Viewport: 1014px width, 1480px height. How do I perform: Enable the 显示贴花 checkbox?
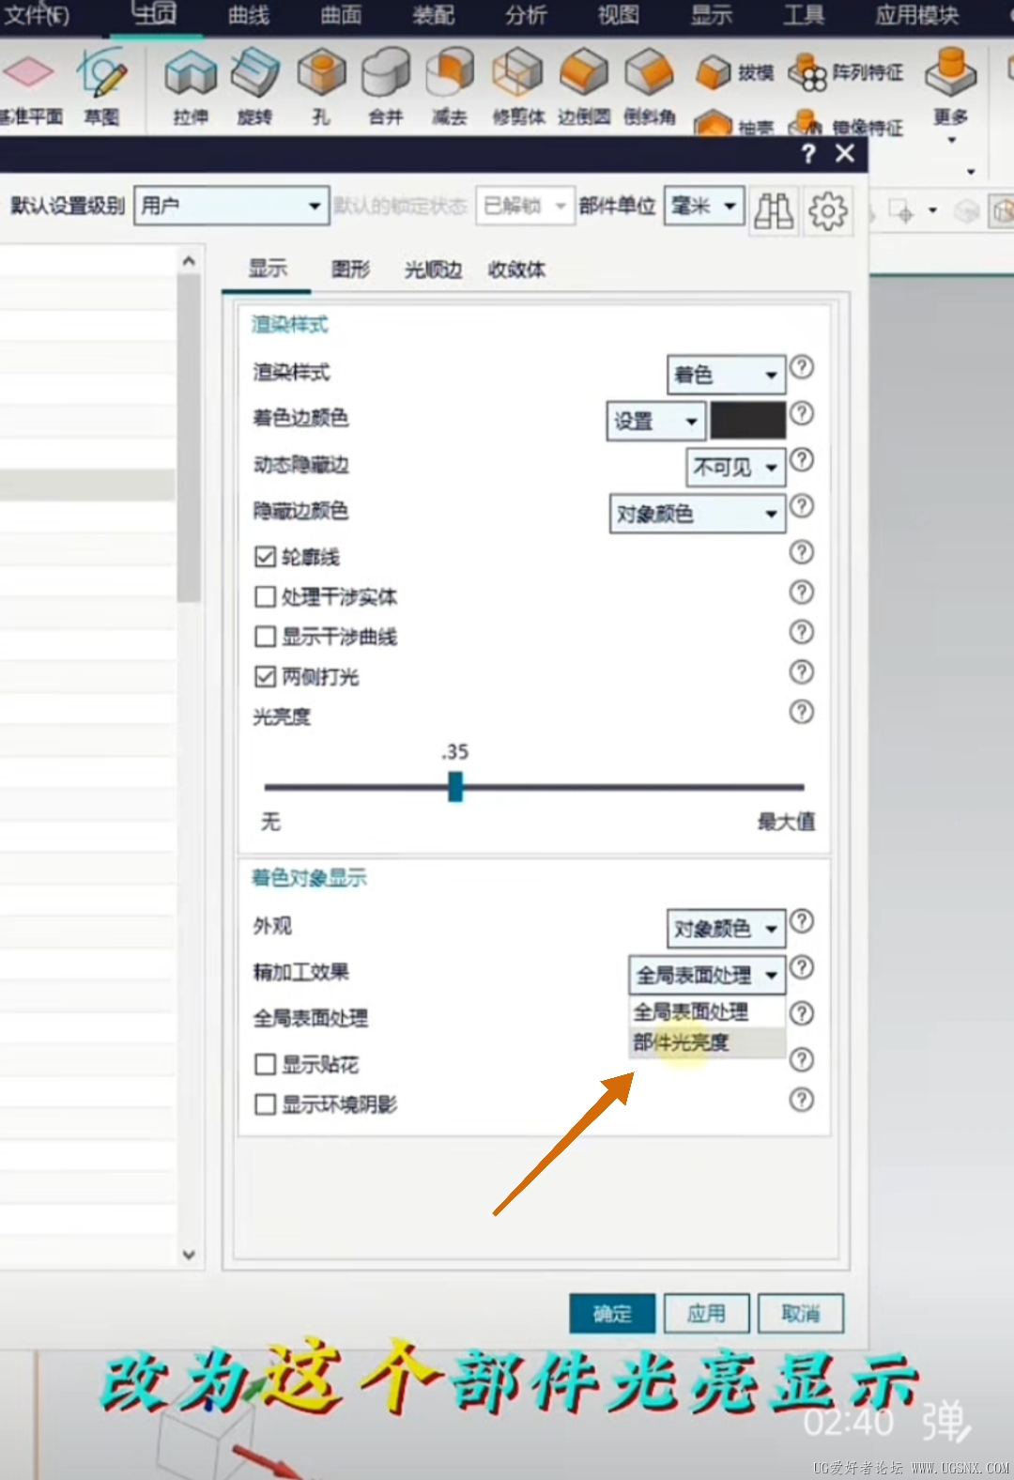(x=265, y=1064)
